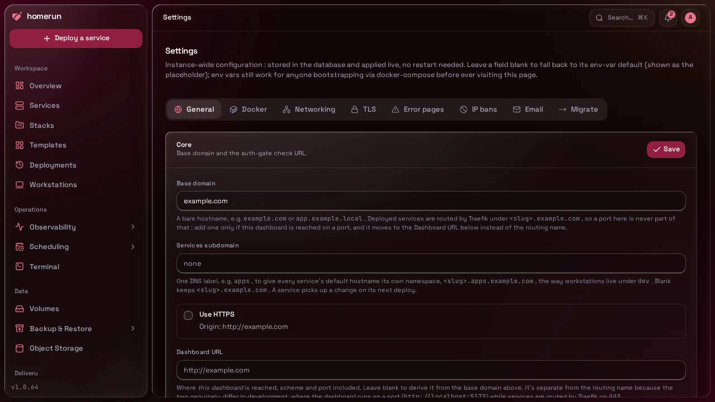This screenshot has width=715, height=402.
Task: Click the Settings breadcrumb in top bar
Action: point(177,17)
